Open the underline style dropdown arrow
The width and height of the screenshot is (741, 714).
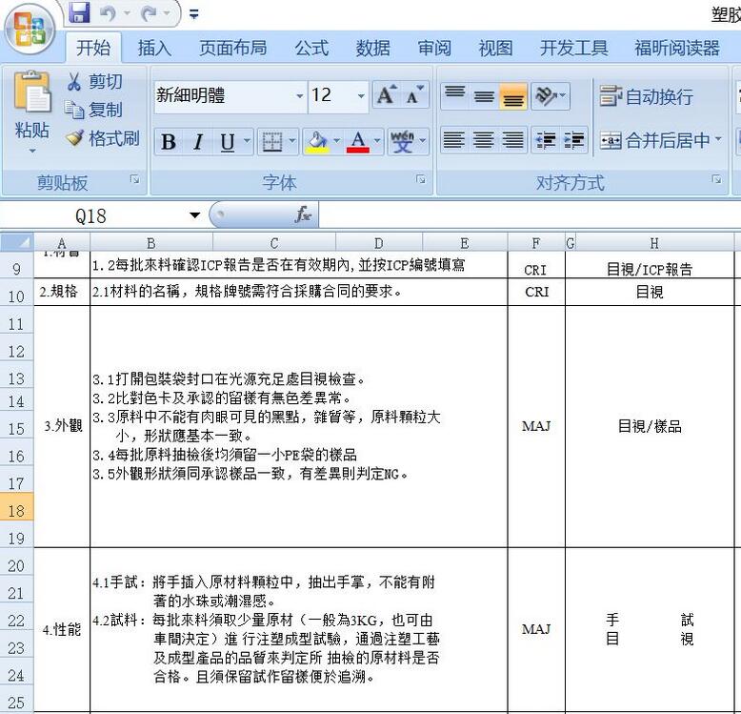pyautogui.click(x=247, y=141)
